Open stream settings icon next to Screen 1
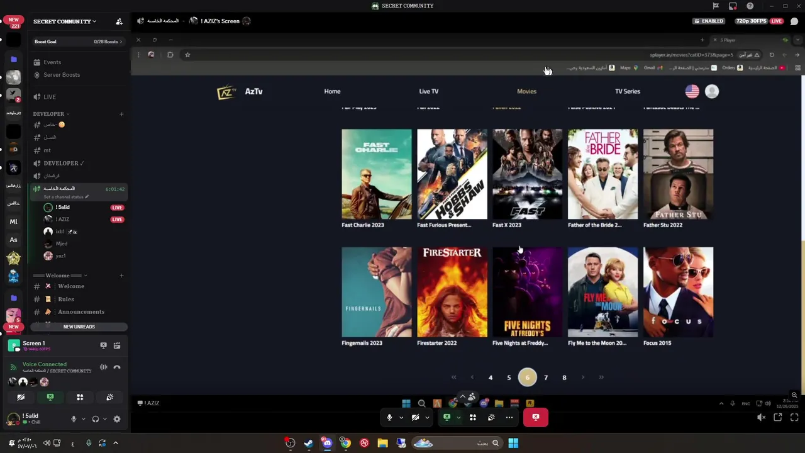The width and height of the screenshot is (805, 453). tap(117, 345)
